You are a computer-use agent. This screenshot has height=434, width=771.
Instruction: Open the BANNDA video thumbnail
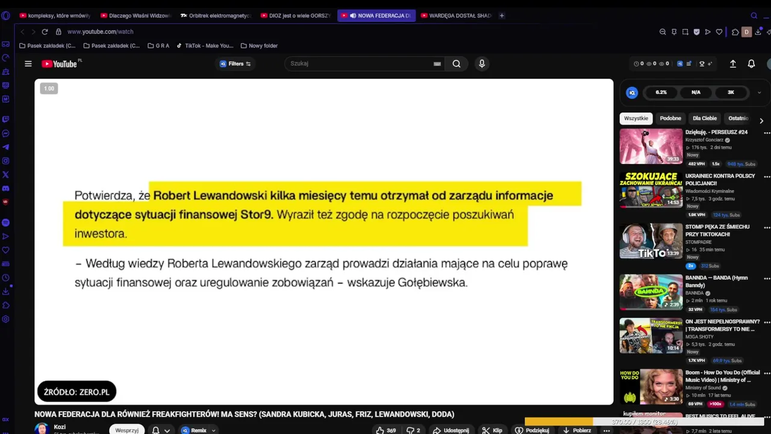(x=651, y=292)
